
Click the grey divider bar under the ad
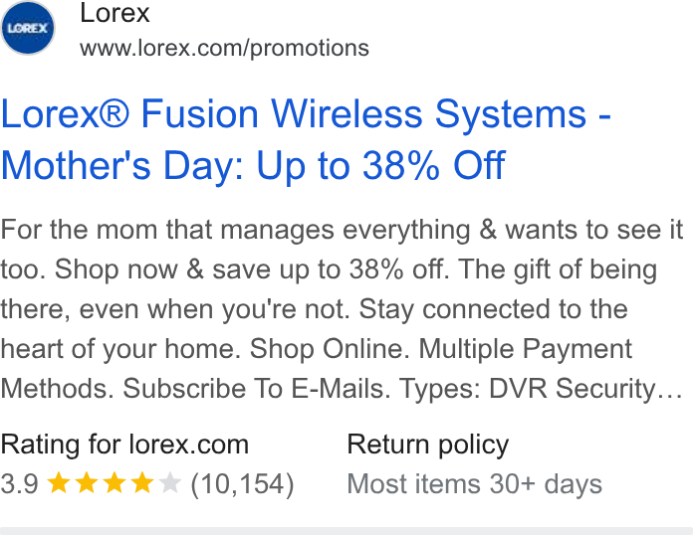(x=346, y=531)
